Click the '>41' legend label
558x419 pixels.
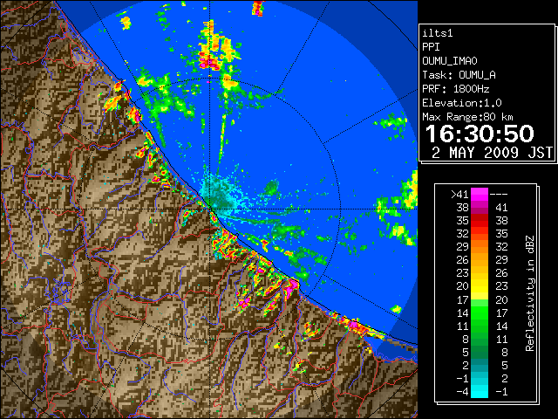459,195
